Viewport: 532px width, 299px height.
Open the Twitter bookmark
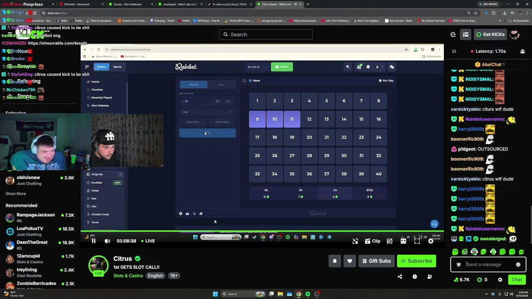77,21
